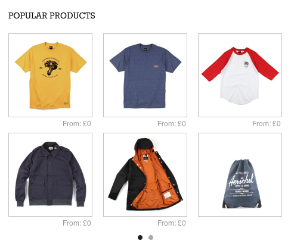
Task: View the red-sleeved raglan baseball shirt
Action: point(240,75)
